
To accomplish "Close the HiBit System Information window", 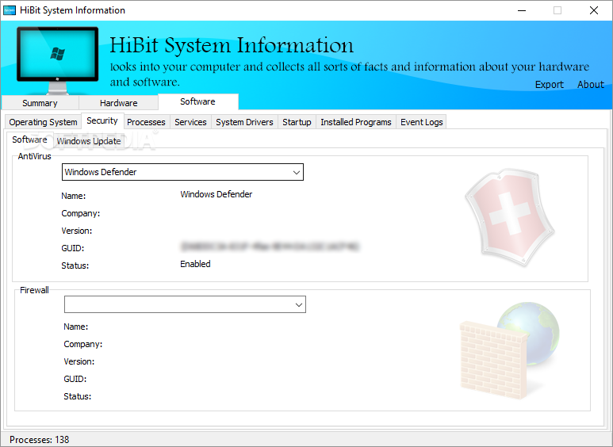I will point(594,10).
